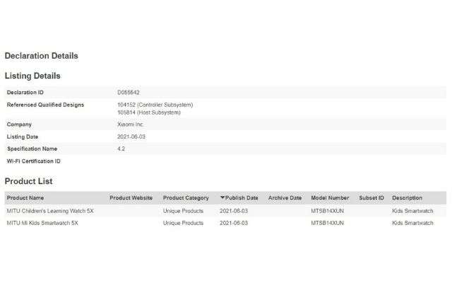Select MITU Children's Learning Watch 5X row

[x=225, y=211]
